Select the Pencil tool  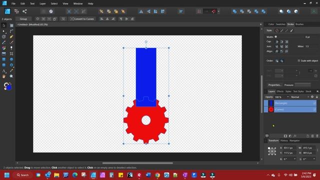4,42
